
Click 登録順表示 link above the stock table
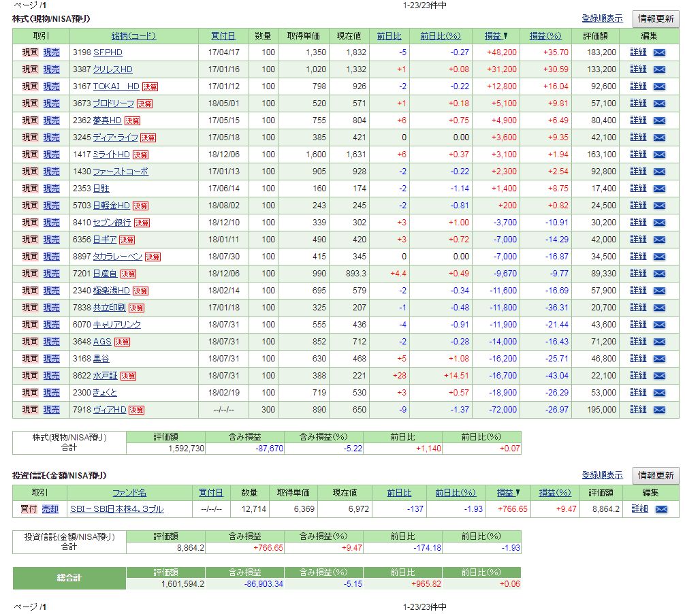(x=603, y=18)
